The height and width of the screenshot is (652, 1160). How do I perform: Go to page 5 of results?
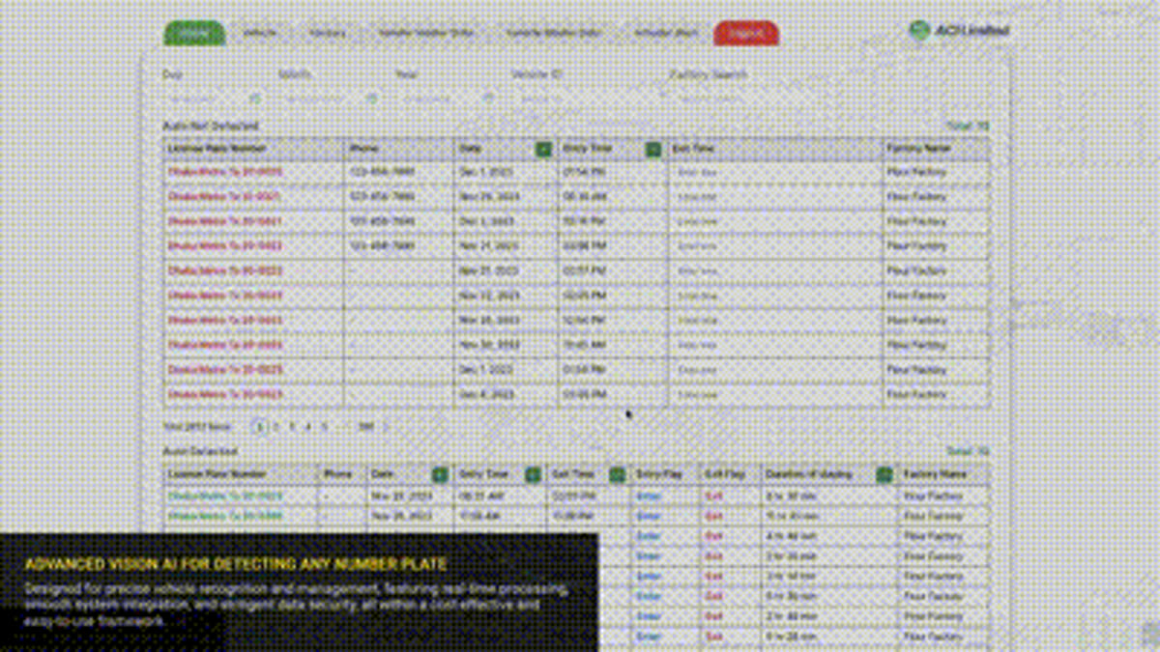[325, 426]
